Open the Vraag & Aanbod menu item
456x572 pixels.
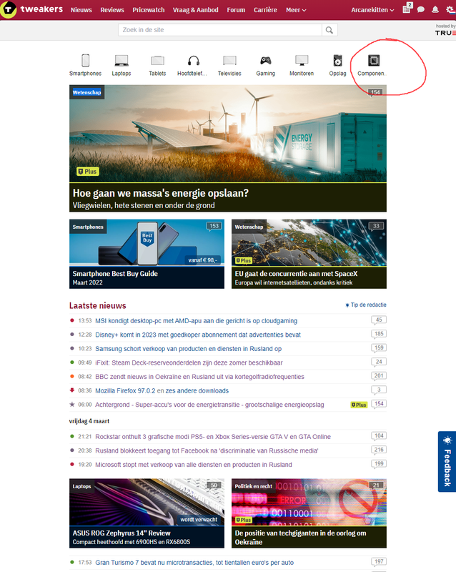pos(196,10)
